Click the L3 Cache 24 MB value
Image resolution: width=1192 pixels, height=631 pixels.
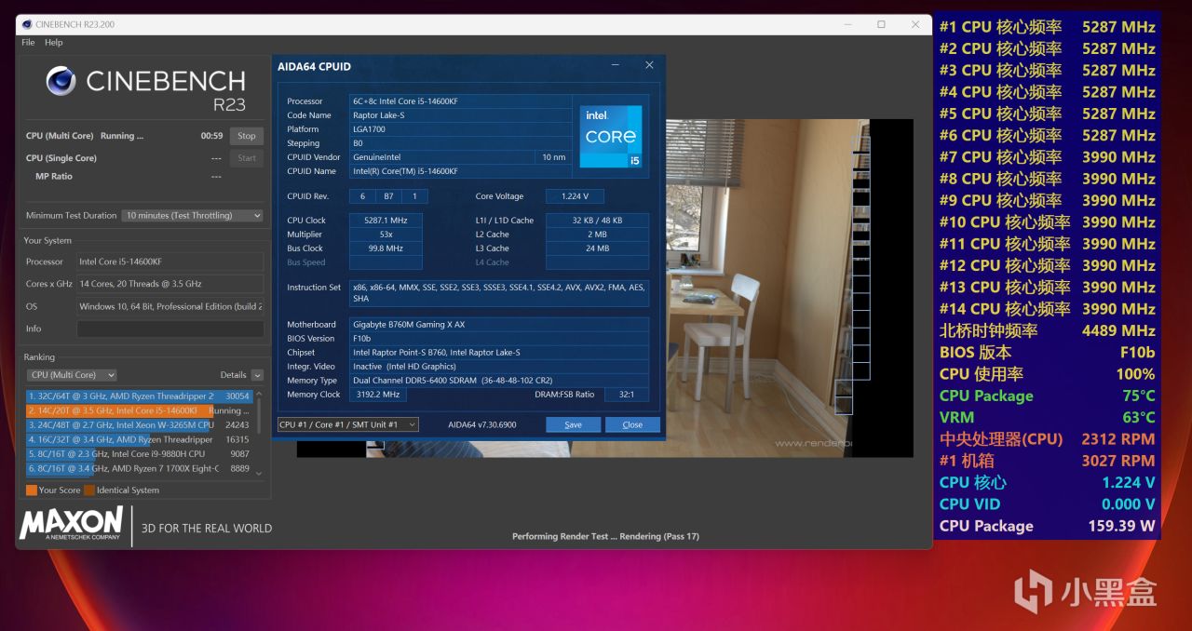pos(597,248)
